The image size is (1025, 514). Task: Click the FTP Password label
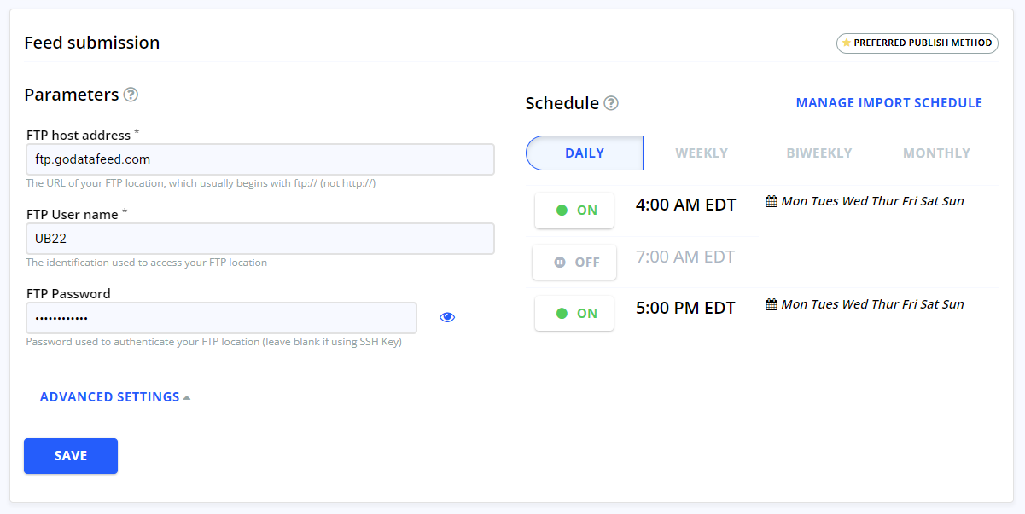pos(68,293)
